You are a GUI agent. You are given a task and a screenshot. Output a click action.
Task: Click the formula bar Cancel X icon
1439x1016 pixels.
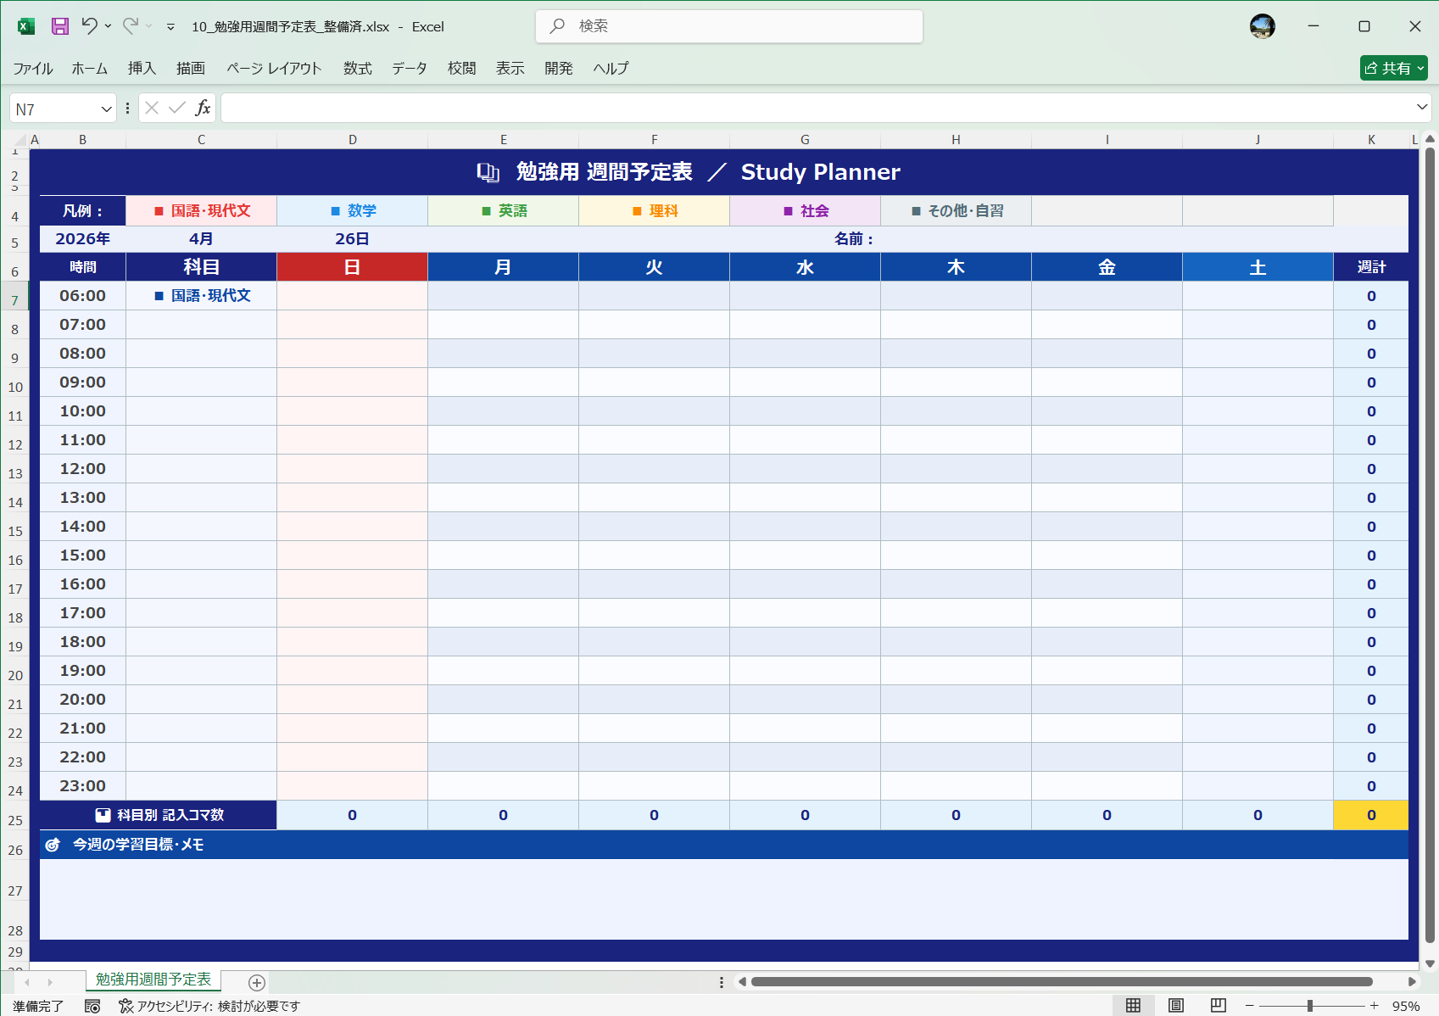152,108
